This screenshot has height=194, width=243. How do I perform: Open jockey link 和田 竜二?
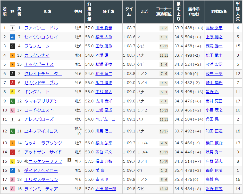tap(104, 73)
